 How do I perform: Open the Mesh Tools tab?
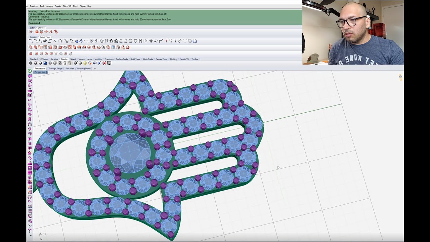pyautogui.click(x=148, y=59)
